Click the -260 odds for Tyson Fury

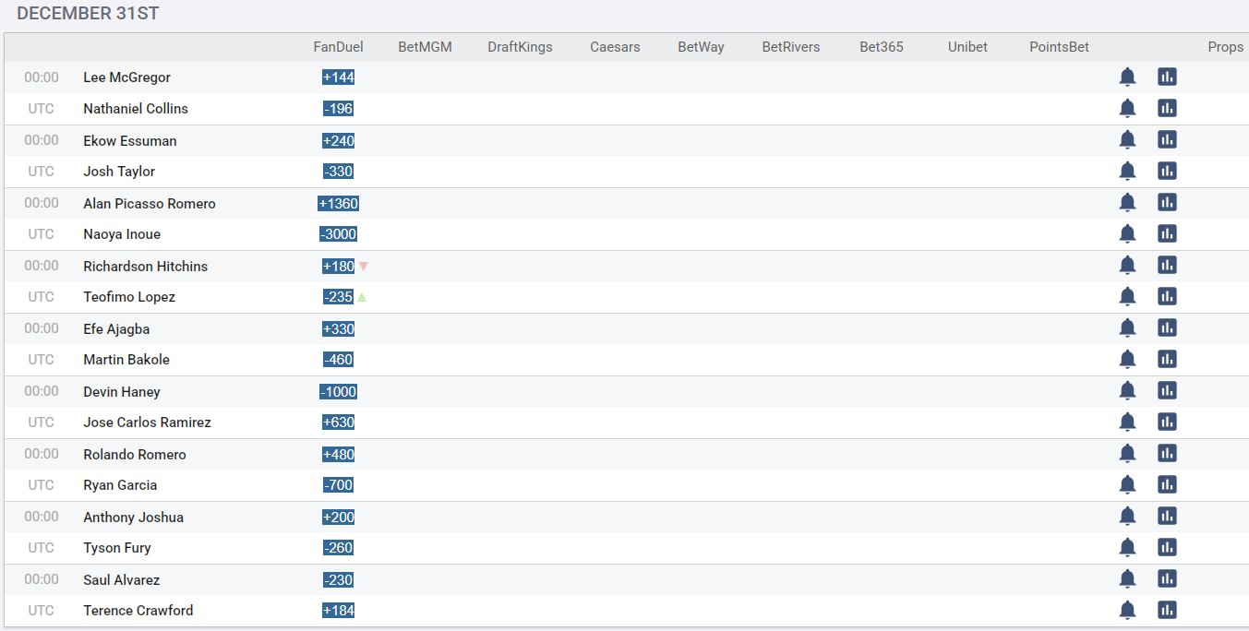click(x=338, y=548)
